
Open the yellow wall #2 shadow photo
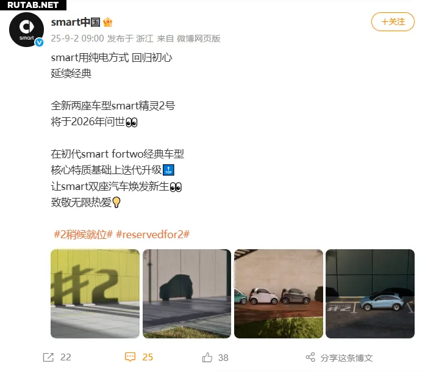[95, 294]
